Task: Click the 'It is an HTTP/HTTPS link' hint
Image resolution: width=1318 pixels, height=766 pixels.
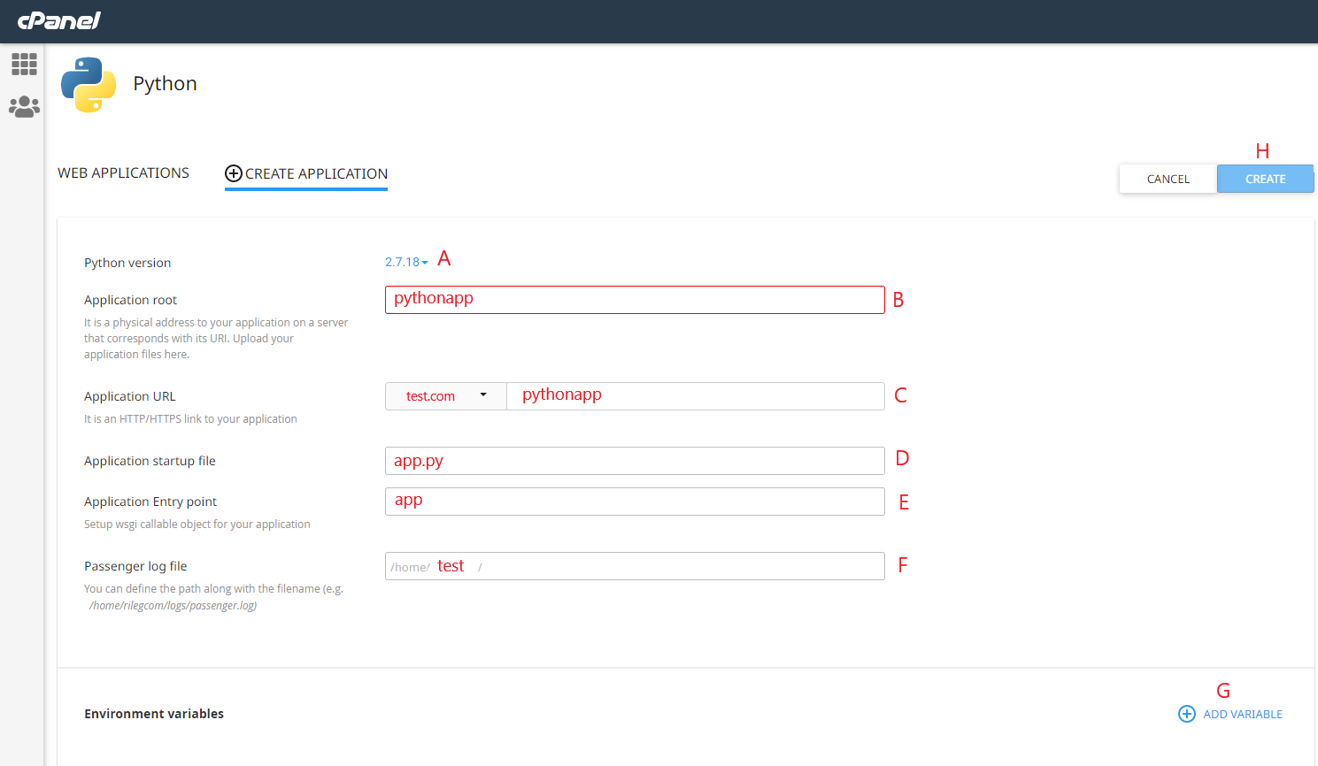Action: coord(190,419)
